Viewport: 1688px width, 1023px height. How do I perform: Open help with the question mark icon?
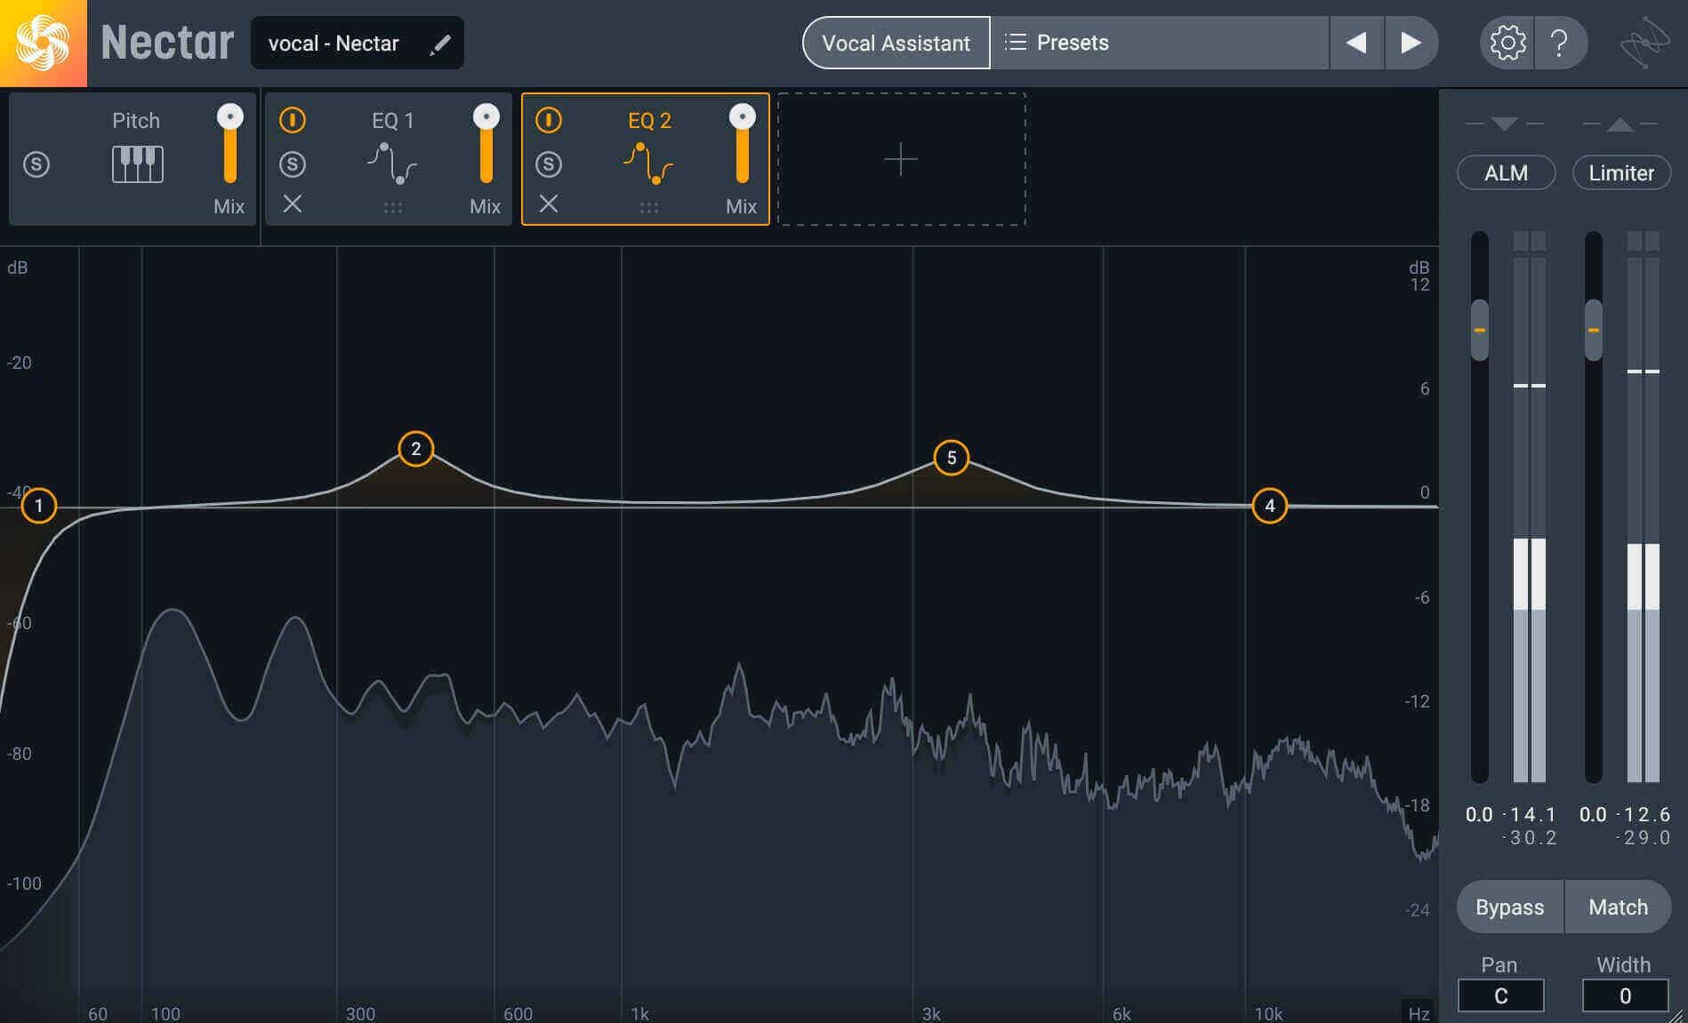1559,43
